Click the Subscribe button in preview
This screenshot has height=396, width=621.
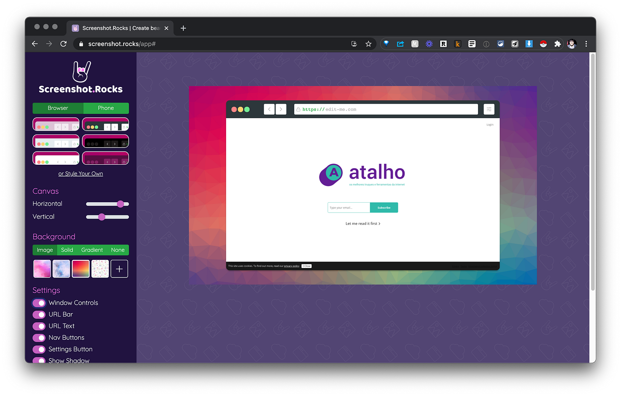click(x=384, y=208)
